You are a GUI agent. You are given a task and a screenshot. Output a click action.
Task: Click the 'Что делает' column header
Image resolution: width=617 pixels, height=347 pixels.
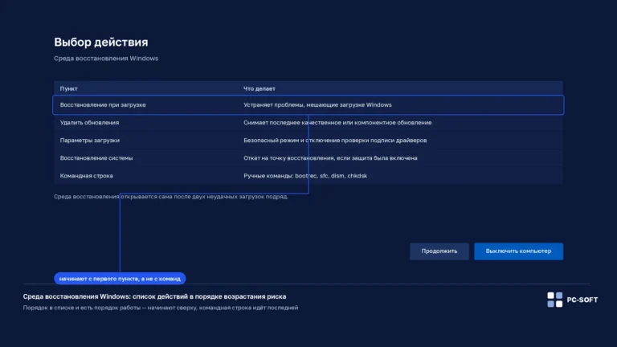(x=259, y=88)
